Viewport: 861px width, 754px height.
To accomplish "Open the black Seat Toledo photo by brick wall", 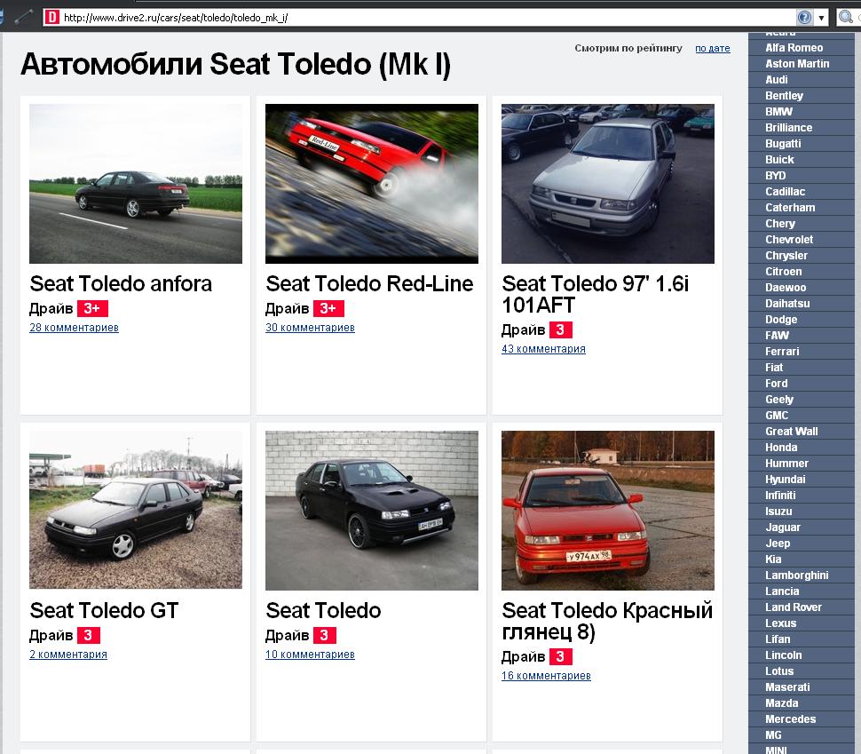I will click(372, 511).
